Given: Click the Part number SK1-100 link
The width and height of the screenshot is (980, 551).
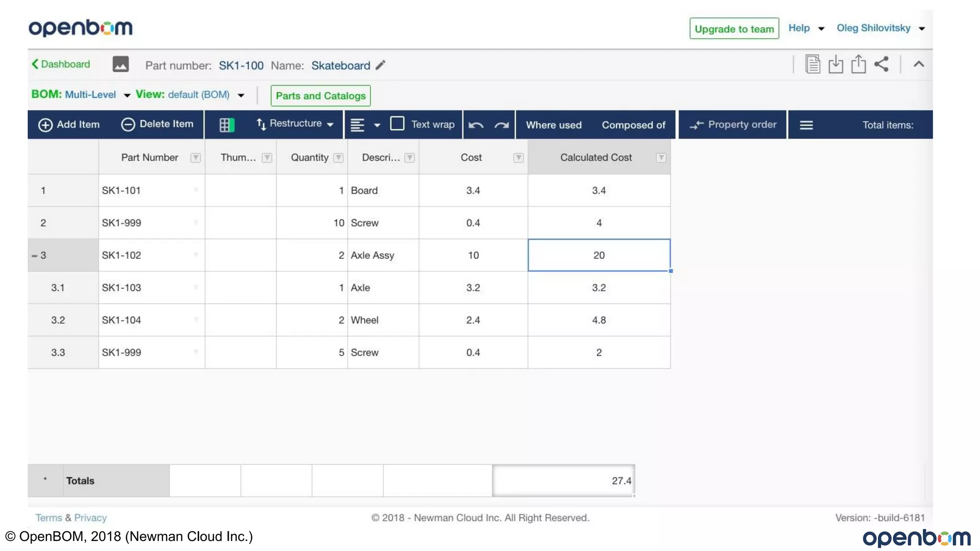Looking at the screenshot, I should tap(241, 66).
